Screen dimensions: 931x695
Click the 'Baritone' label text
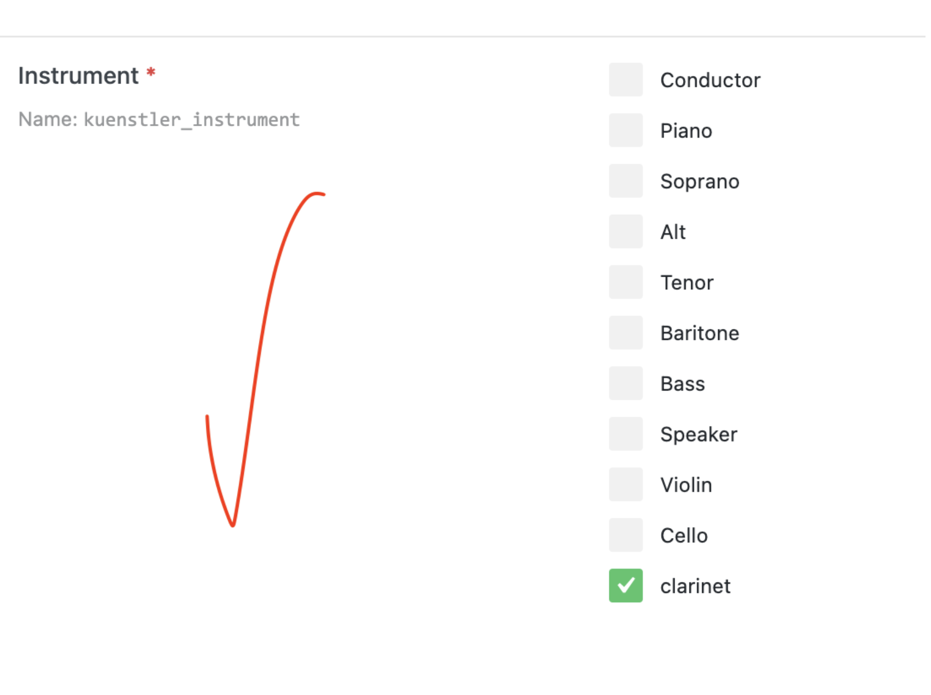pos(699,333)
